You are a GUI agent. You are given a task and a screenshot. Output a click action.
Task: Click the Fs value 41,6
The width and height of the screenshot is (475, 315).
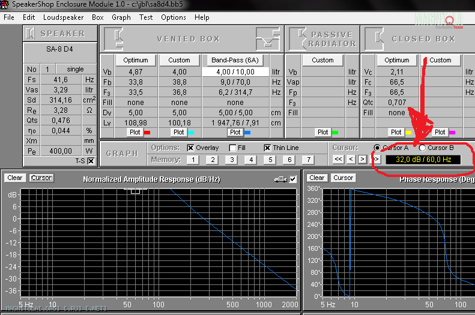pyautogui.click(x=61, y=80)
